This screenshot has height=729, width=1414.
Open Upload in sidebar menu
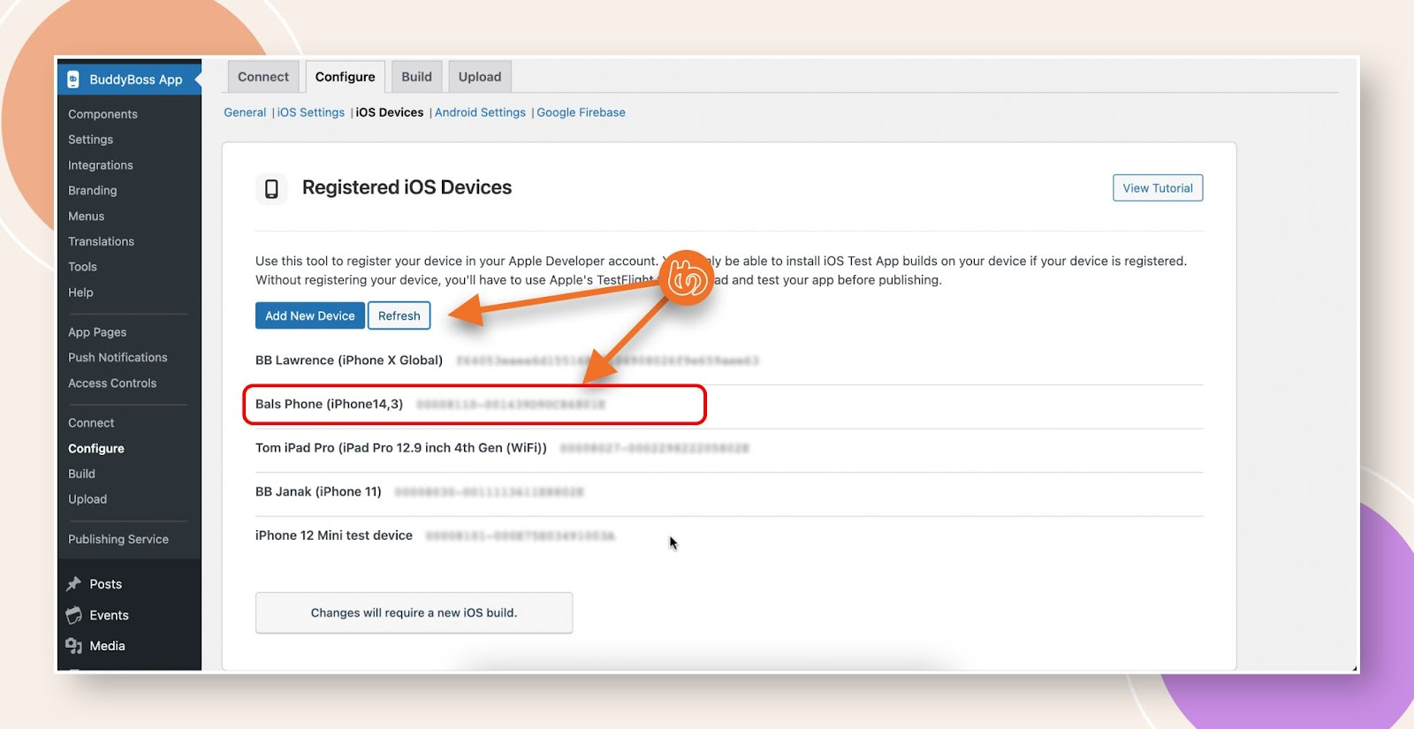coord(87,499)
